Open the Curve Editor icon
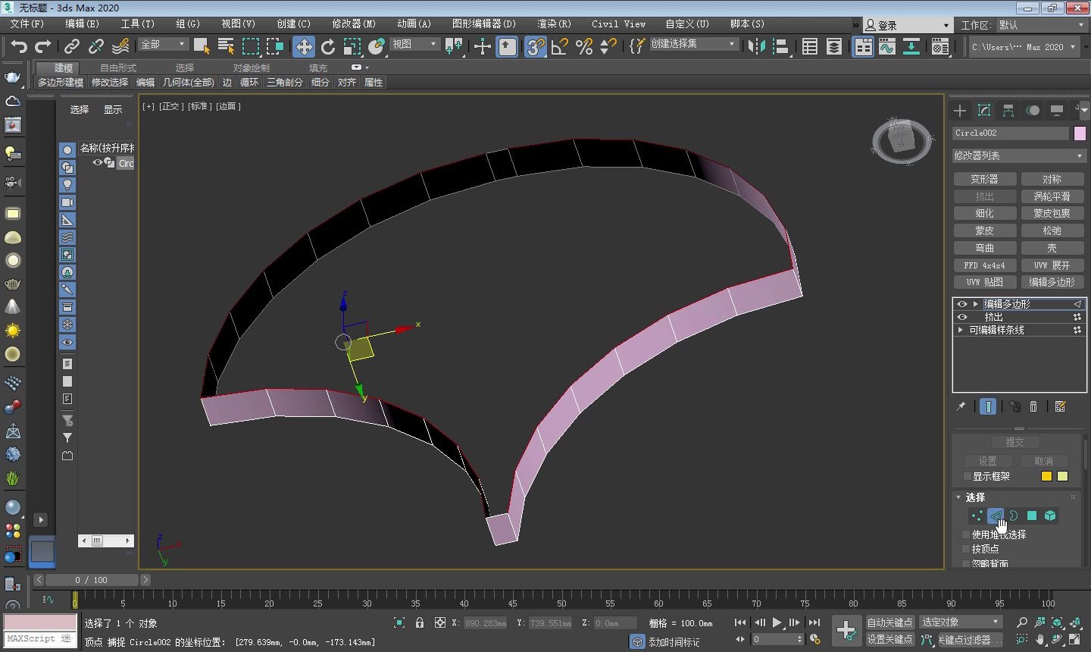 tap(886, 47)
